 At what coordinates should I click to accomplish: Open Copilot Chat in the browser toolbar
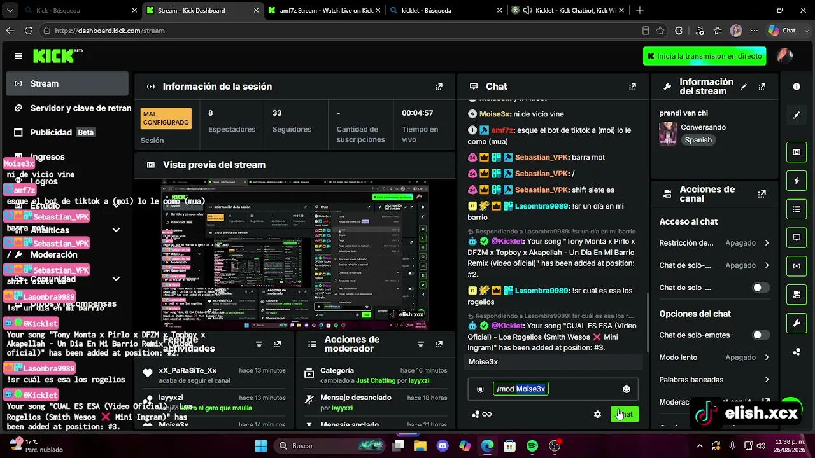coord(782,31)
